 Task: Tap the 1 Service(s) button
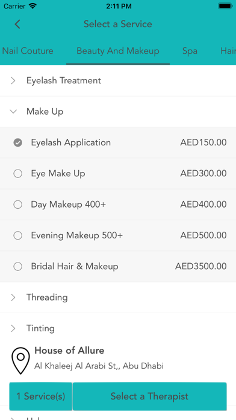point(40,396)
